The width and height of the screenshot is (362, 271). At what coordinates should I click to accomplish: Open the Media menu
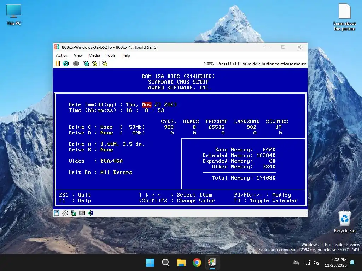tap(94, 55)
